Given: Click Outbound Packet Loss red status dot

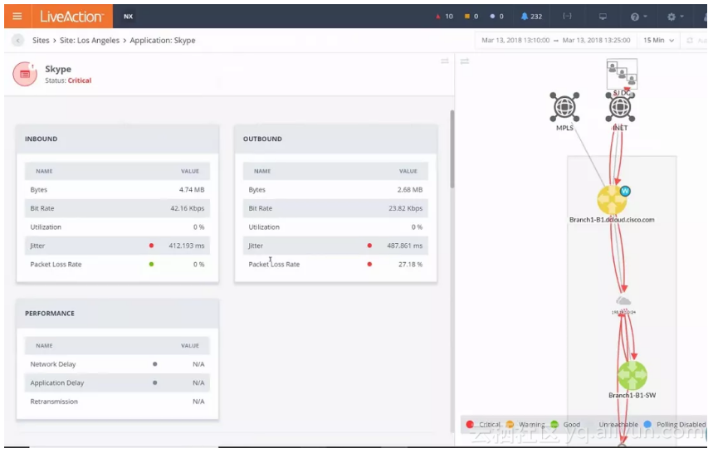Looking at the screenshot, I should tap(369, 264).
